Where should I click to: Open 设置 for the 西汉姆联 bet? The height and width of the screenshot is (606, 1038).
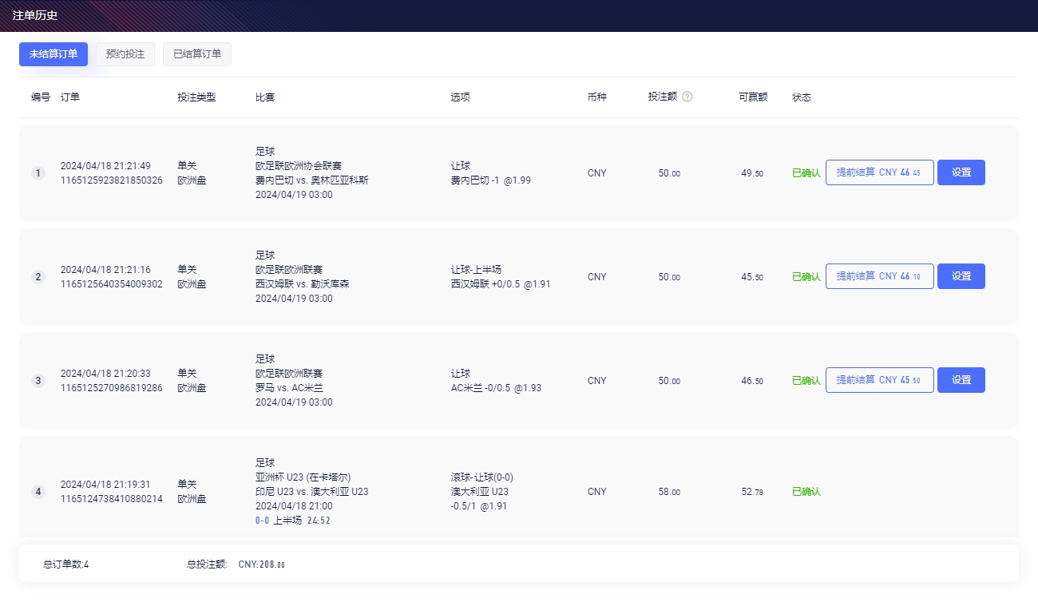[961, 276]
